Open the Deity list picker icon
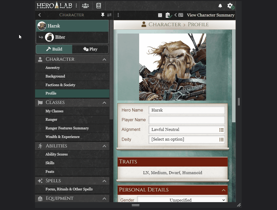The height and width of the screenshot is (210, 277). 221,140
